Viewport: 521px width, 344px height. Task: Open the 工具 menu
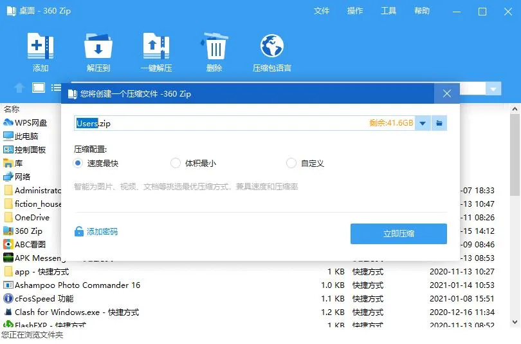pos(388,11)
